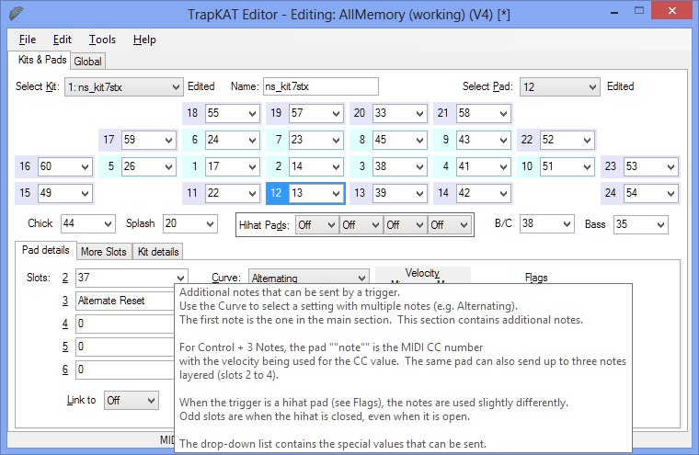Viewport: 699px width, 455px height.
Task: Close the TrapKAT Editor window
Action: pyautogui.click(x=671, y=11)
